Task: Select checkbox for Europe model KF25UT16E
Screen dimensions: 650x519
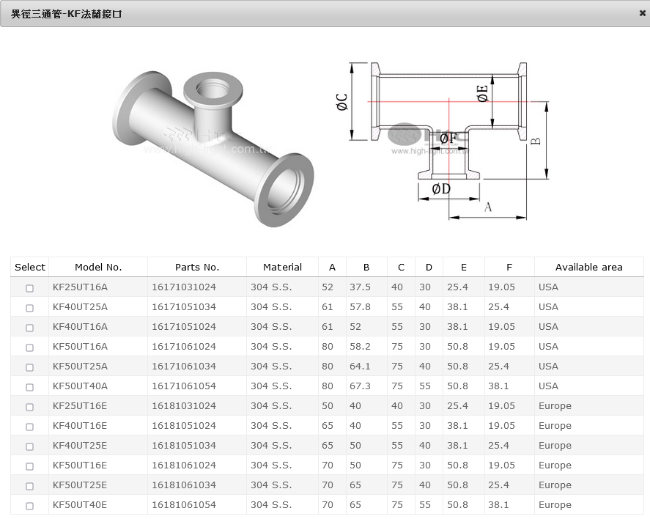Action: click(30, 407)
